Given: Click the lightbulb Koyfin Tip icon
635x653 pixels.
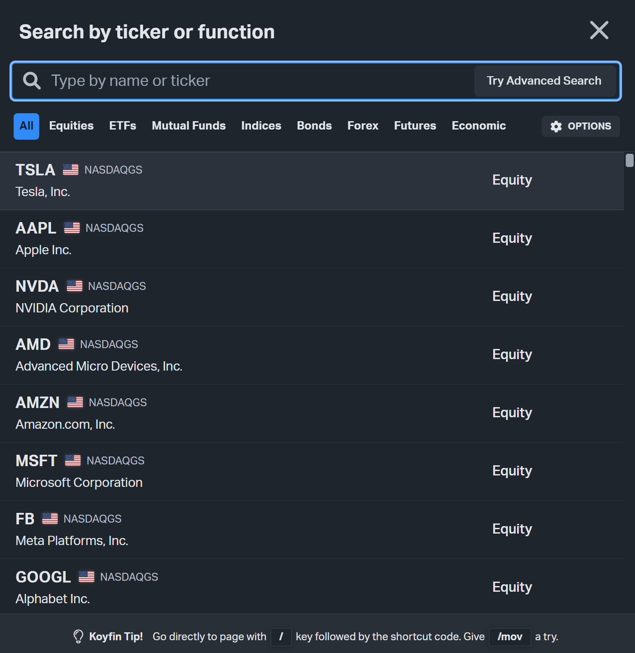Looking at the screenshot, I should click(78, 637).
